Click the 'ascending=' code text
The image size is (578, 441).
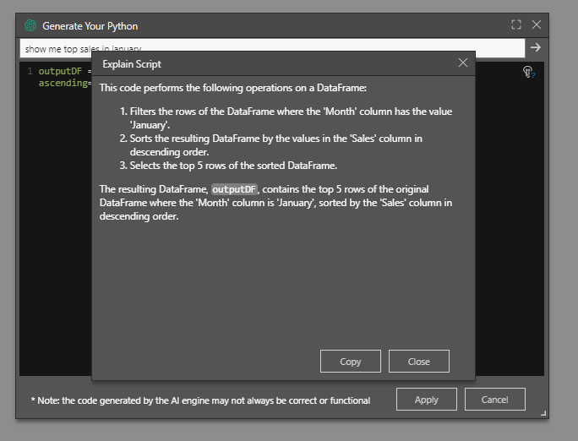[x=65, y=84]
